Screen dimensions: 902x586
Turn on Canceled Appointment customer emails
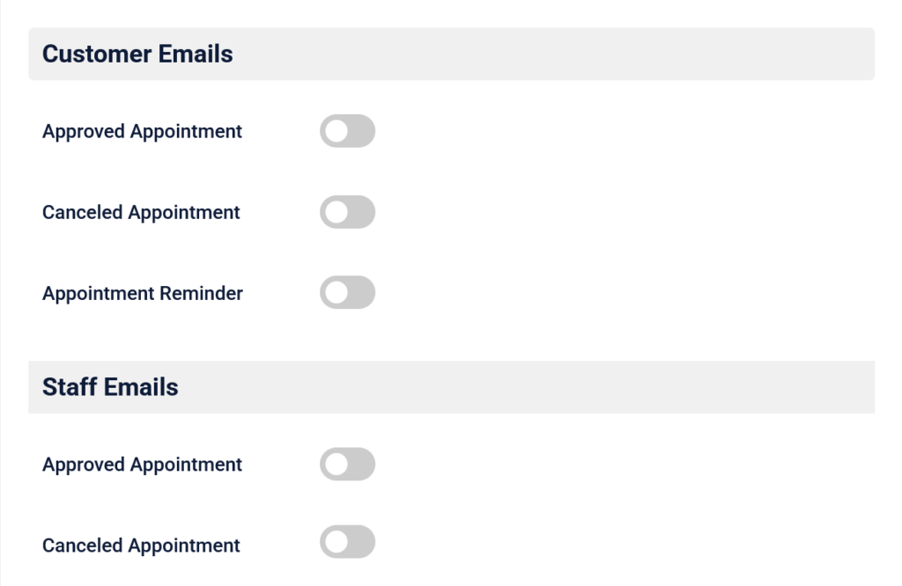347,211
